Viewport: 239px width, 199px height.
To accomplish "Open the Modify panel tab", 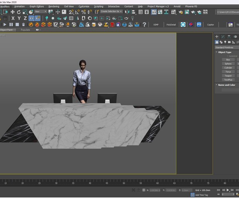I will 222,37.
